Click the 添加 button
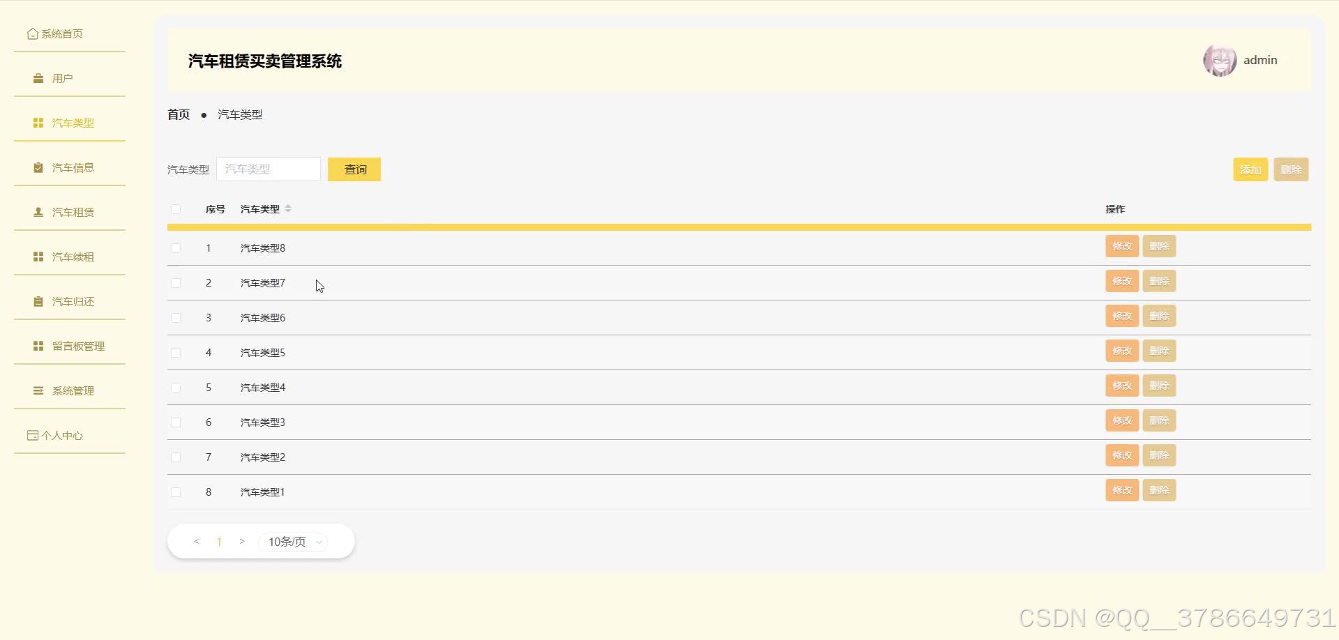This screenshot has height=640, width=1339. [1250, 169]
